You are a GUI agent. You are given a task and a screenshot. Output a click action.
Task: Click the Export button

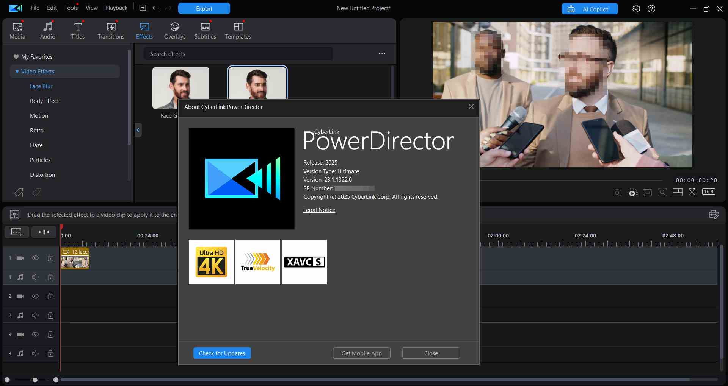tap(204, 8)
